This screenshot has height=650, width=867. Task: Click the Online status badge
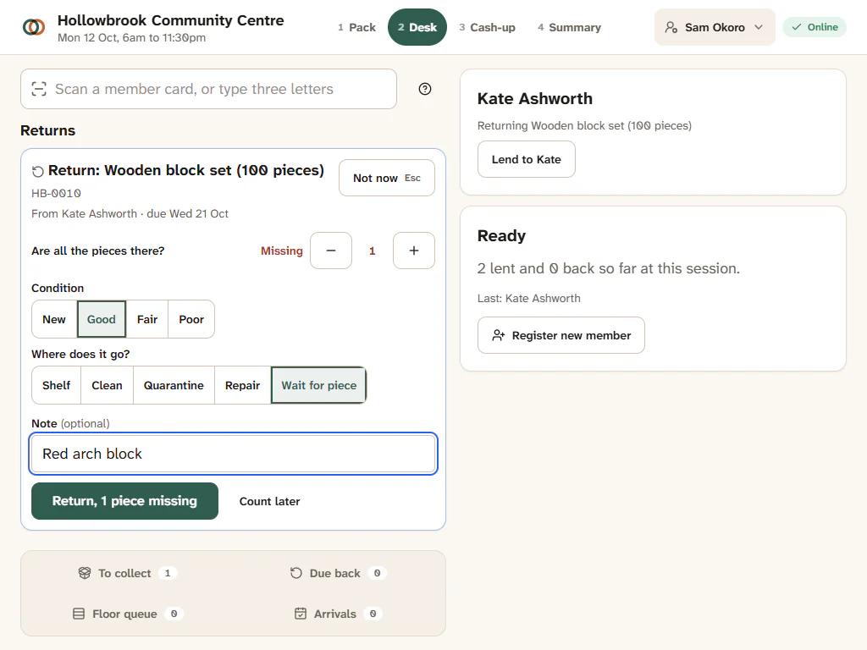coord(815,27)
